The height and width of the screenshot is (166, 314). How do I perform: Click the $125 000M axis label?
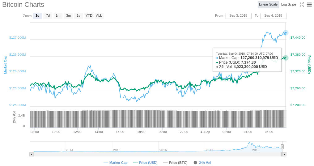click(x=17, y=105)
